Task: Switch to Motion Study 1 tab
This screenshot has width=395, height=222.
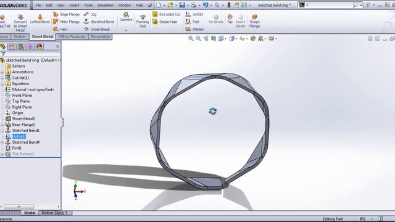Action: click(x=54, y=213)
